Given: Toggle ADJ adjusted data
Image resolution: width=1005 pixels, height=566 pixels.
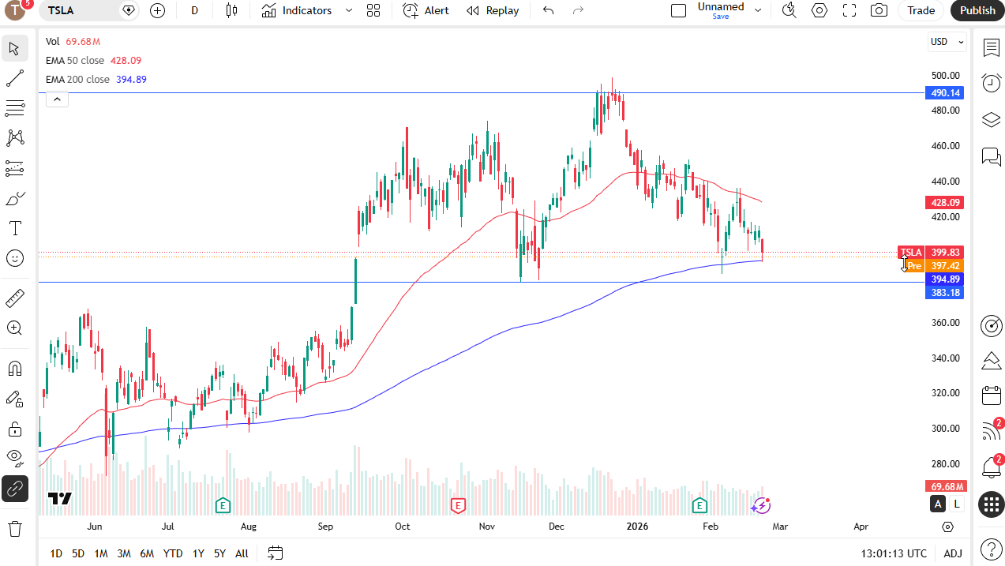Looking at the screenshot, I should pyautogui.click(x=953, y=553).
